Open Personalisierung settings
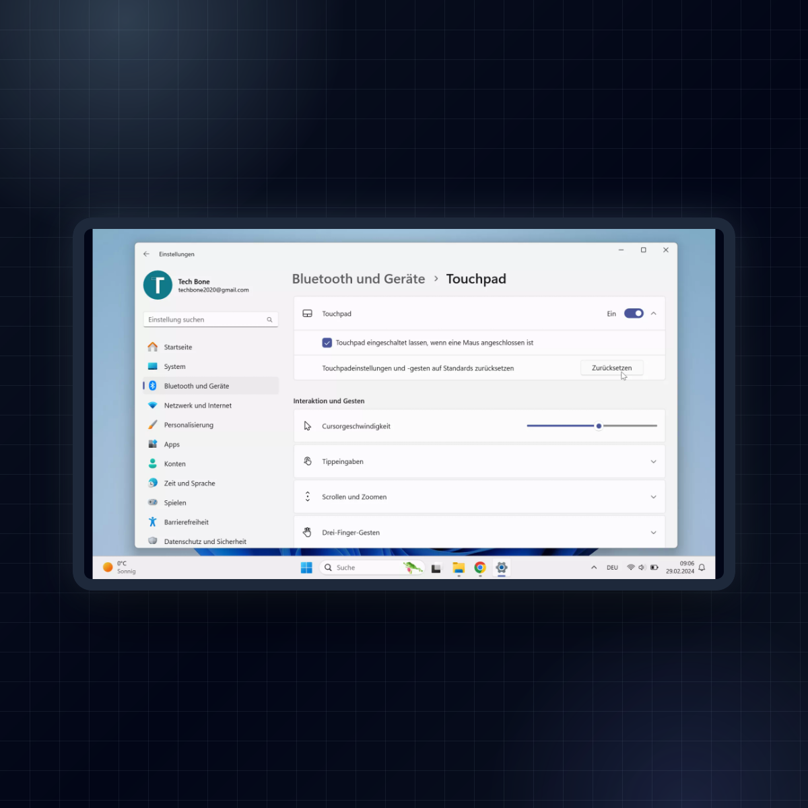Screen dimensions: 808x808 click(x=211, y=425)
